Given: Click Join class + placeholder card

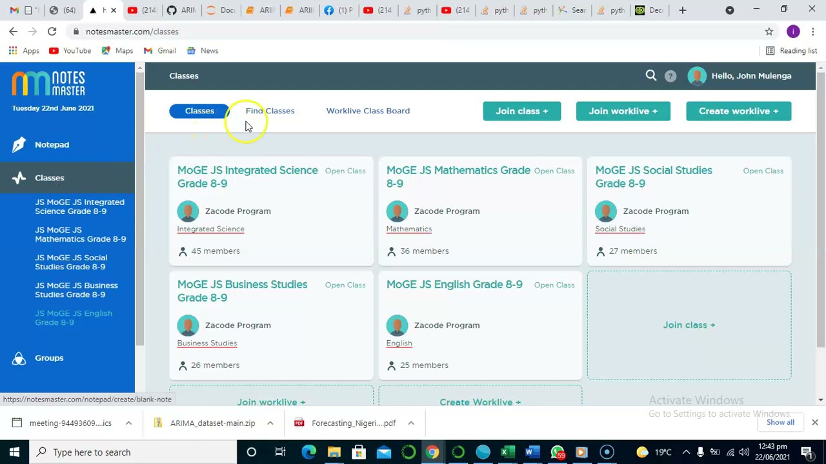Looking at the screenshot, I should [x=689, y=325].
